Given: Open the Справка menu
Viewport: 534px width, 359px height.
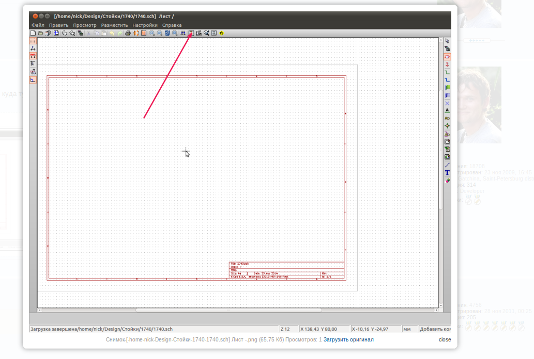Looking at the screenshot, I should (x=172, y=25).
